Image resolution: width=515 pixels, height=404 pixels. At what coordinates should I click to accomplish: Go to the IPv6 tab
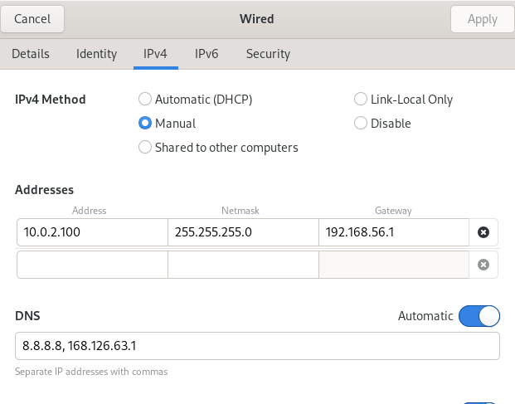click(206, 54)
